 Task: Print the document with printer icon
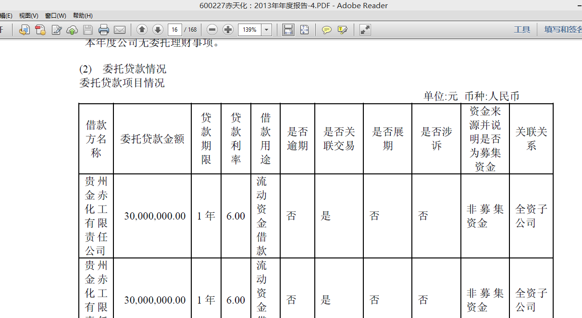103,30
